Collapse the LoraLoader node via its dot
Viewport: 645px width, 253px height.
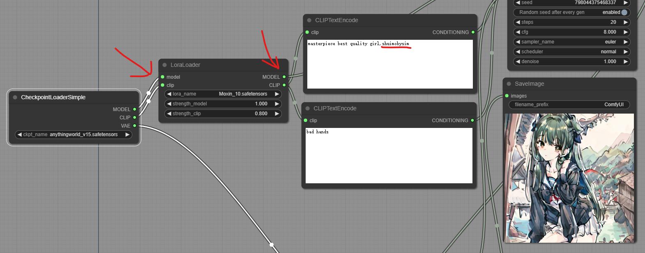pos(165,65)
